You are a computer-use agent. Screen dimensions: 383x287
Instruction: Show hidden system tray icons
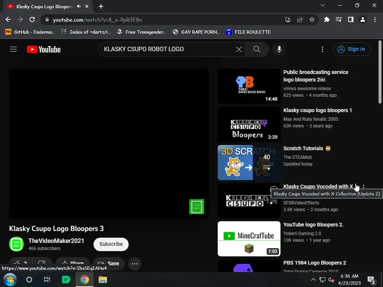pyautogui.click(x=313, y=280)
